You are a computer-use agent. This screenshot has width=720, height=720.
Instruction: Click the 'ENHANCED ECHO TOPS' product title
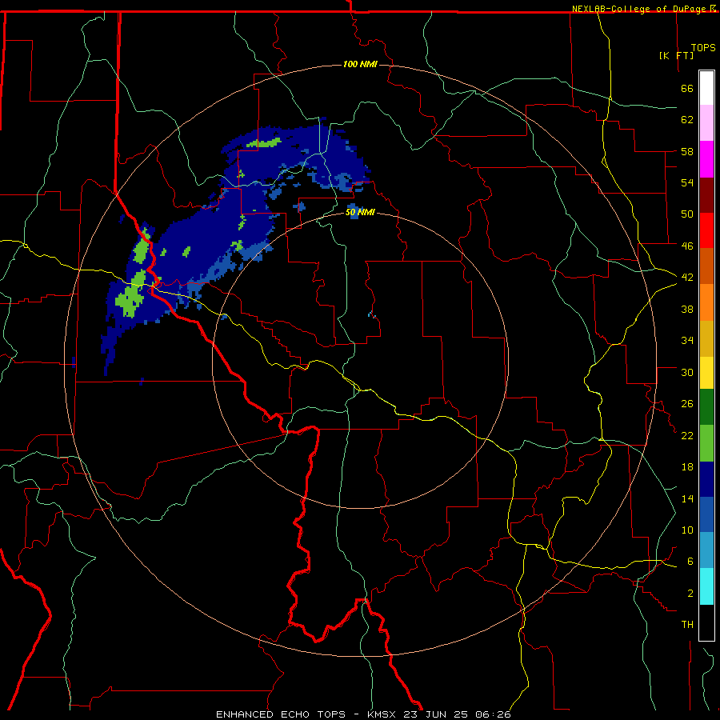coord(281,714)
